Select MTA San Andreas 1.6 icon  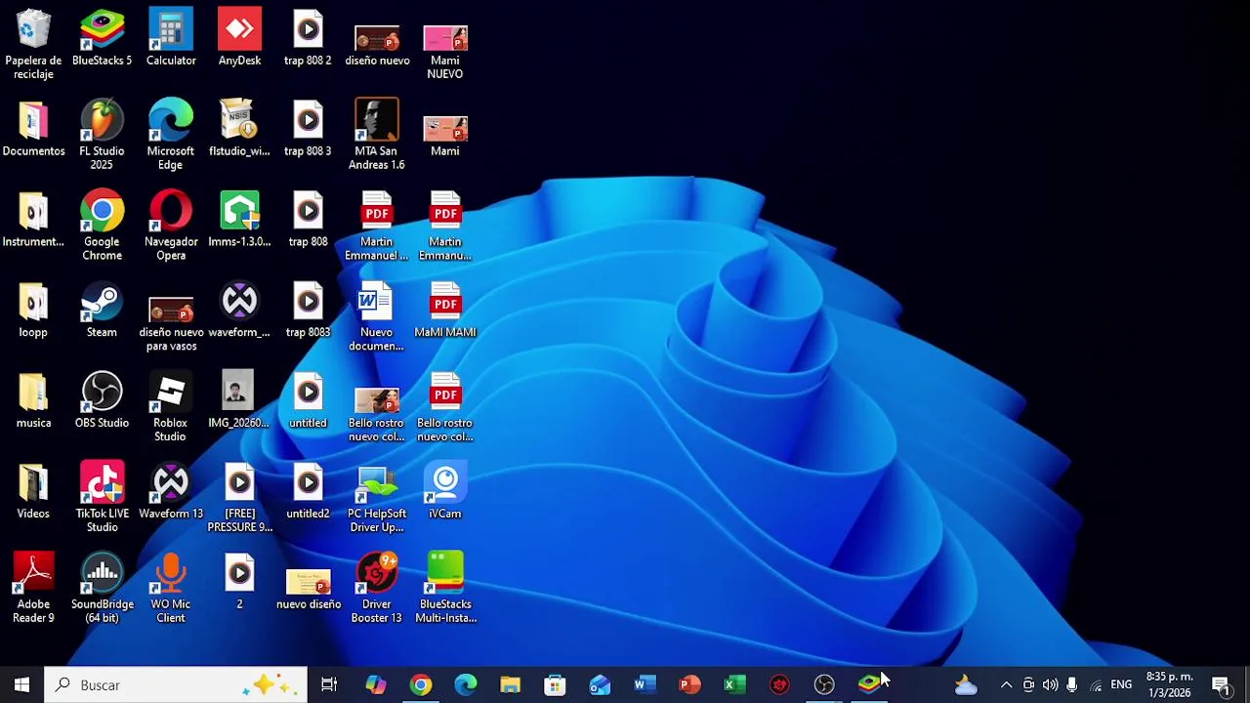pos(377,135)
